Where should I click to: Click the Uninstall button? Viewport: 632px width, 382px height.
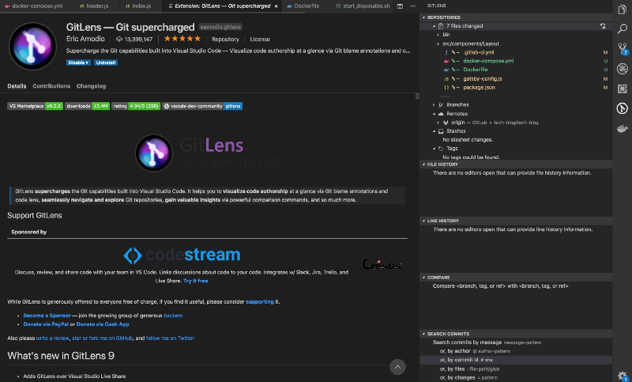point(106,62)
